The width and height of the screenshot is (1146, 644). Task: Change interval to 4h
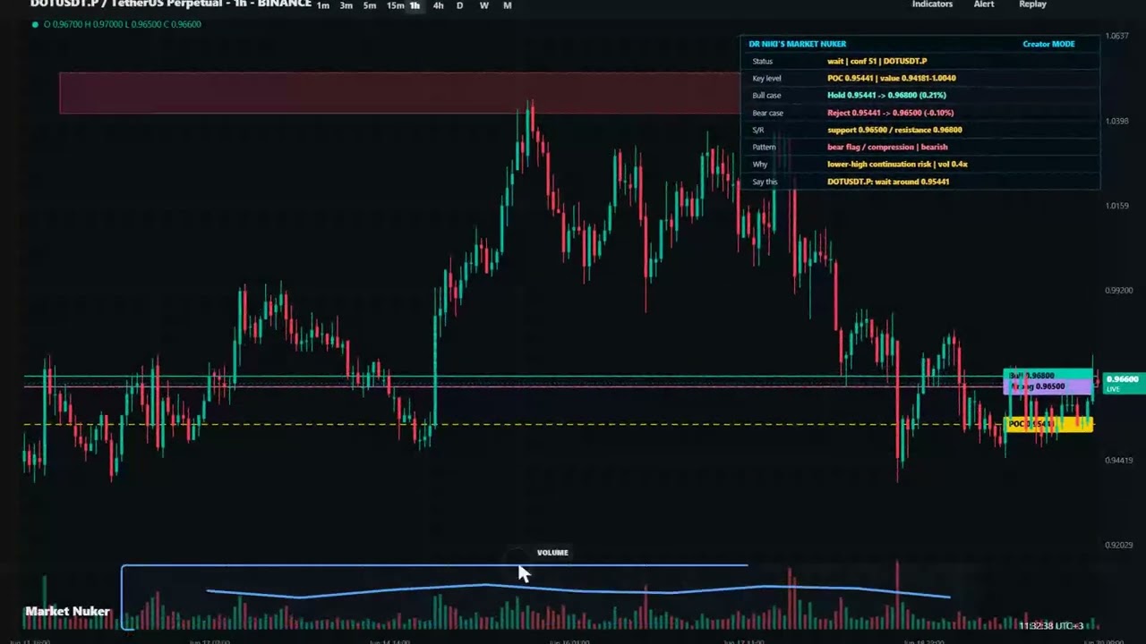coord(438,5)
